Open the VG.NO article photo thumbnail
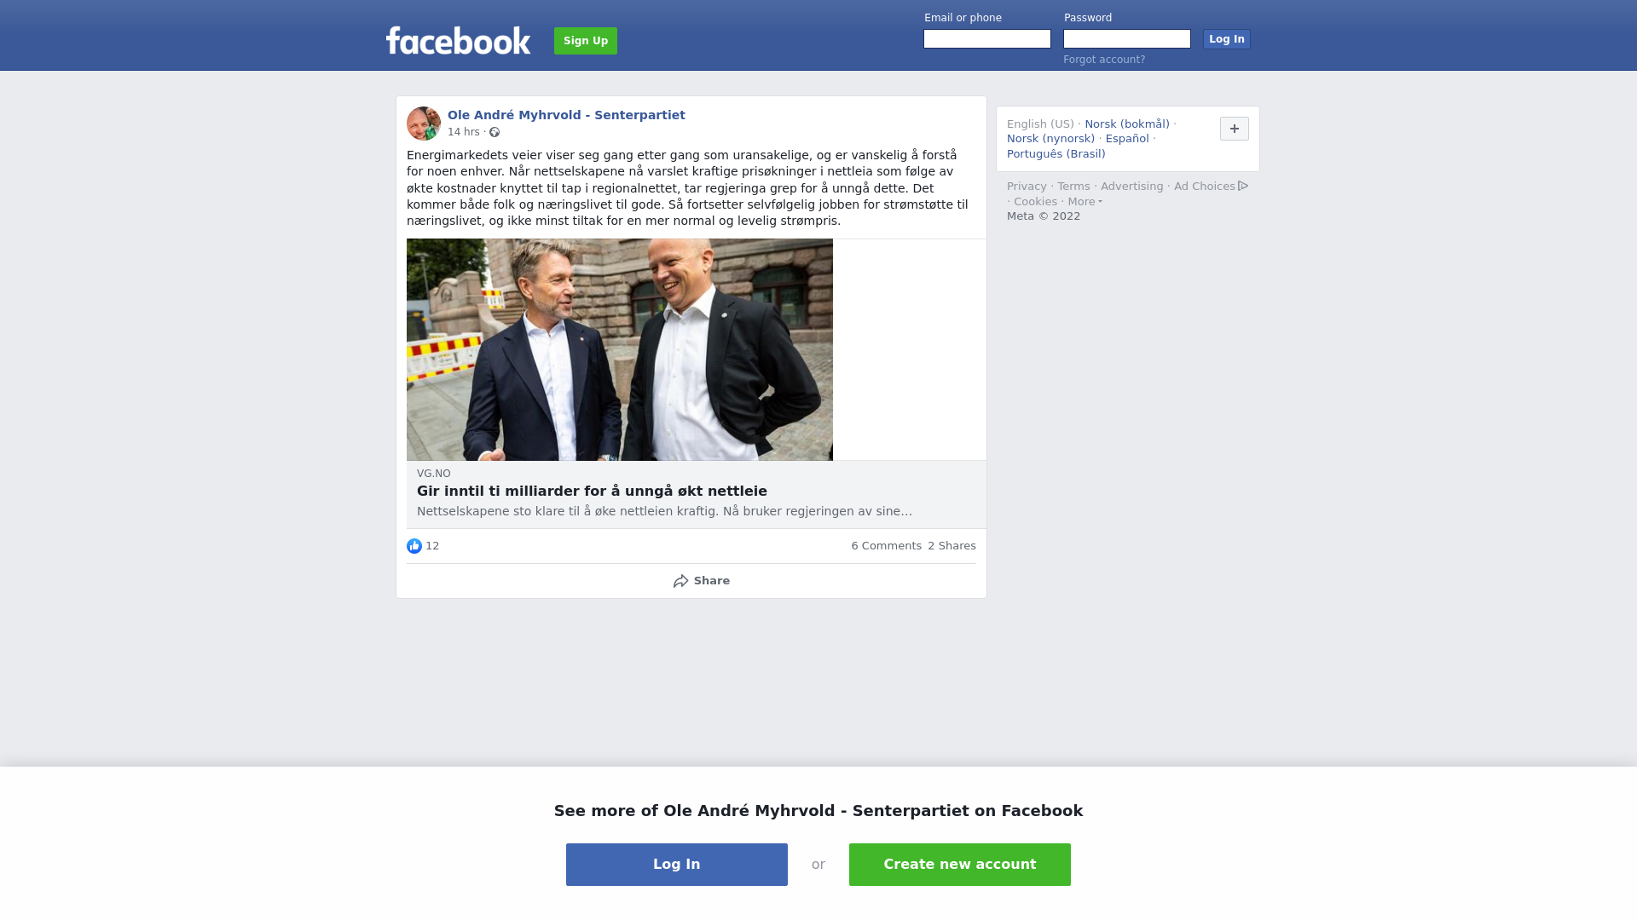The width and height of the screenshot is (1637, 920). (620, 350)
